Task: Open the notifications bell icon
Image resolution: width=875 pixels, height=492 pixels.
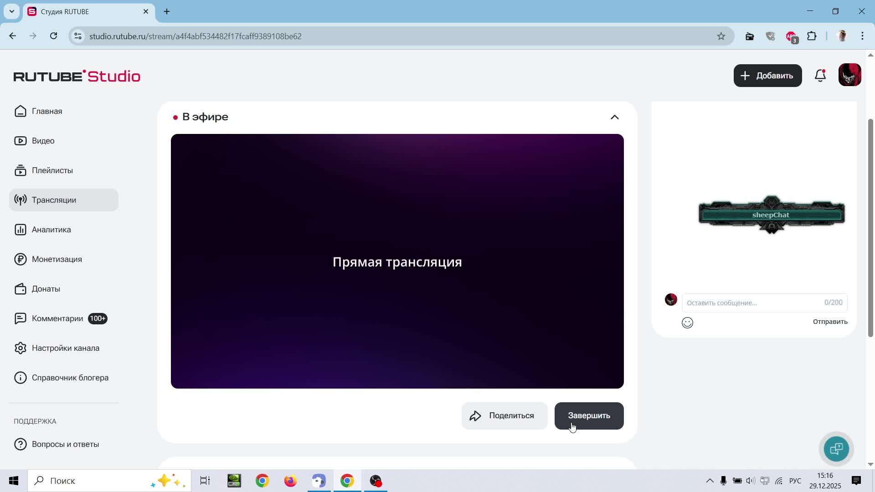Action: point(820,76)
